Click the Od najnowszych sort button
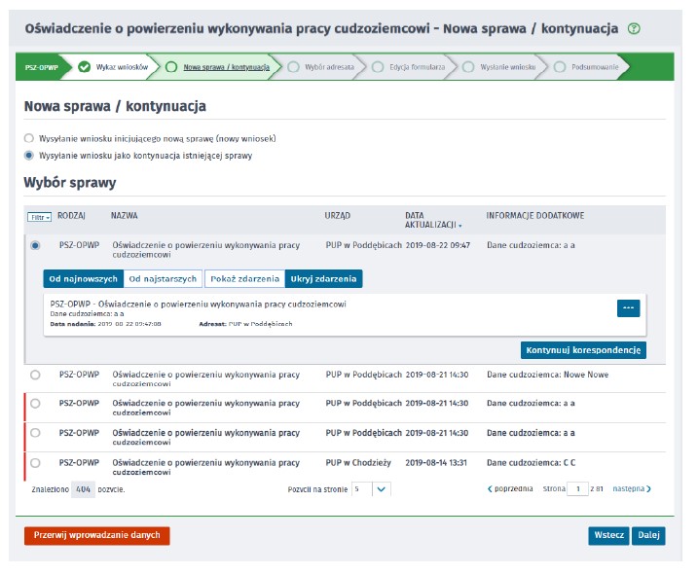698x574 pixels. point(83,279)
